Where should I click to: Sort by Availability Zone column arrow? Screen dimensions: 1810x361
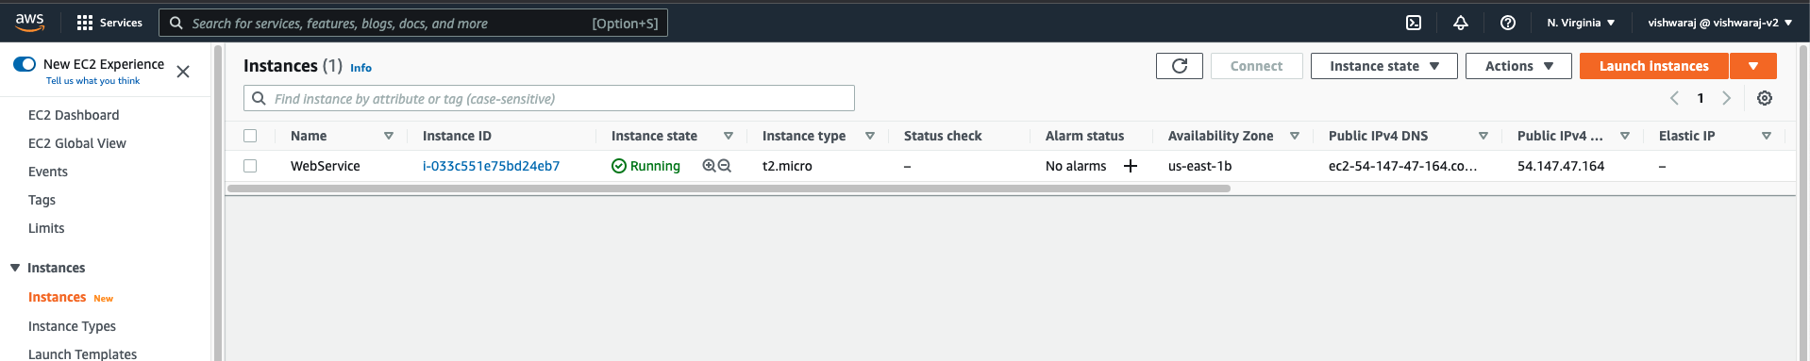(1295, 136)
